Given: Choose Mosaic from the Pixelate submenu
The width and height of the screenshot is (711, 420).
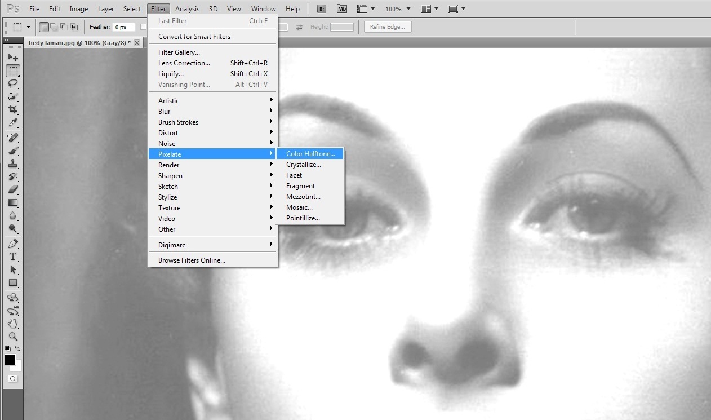Looking at the screenshot, I should tap(310, 207).
